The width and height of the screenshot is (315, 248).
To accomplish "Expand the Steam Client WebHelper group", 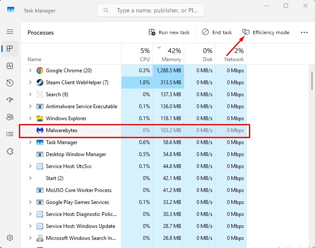I will [x=30, y=83].
